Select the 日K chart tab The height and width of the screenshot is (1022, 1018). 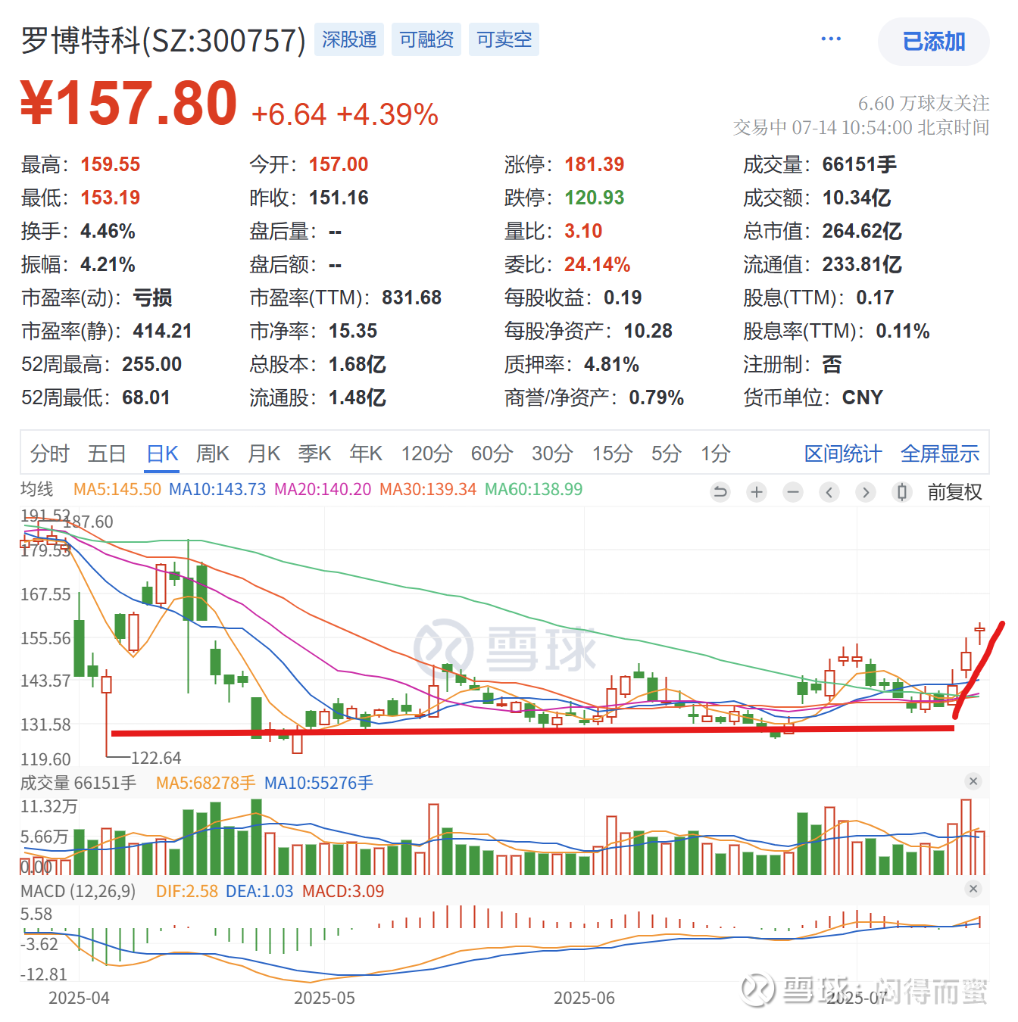coord(162,453)
